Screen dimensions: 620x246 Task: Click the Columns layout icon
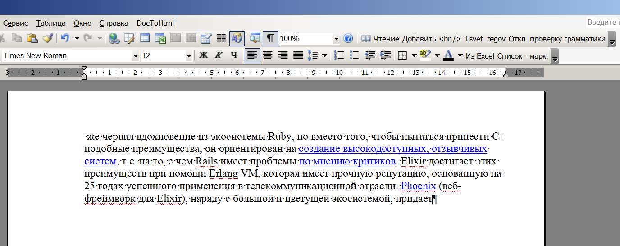pos(221,39)
